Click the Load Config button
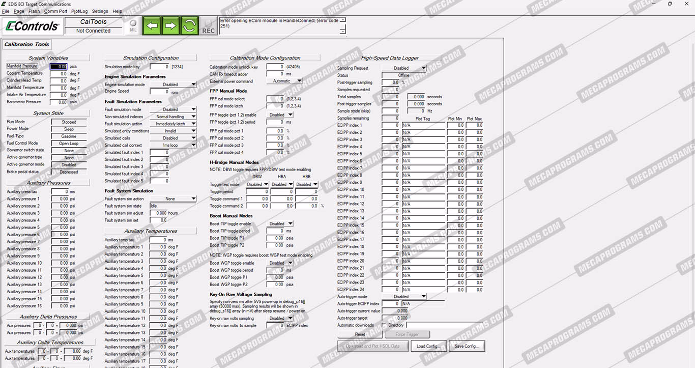The image size is (695, 368). [x=428, y=346]
